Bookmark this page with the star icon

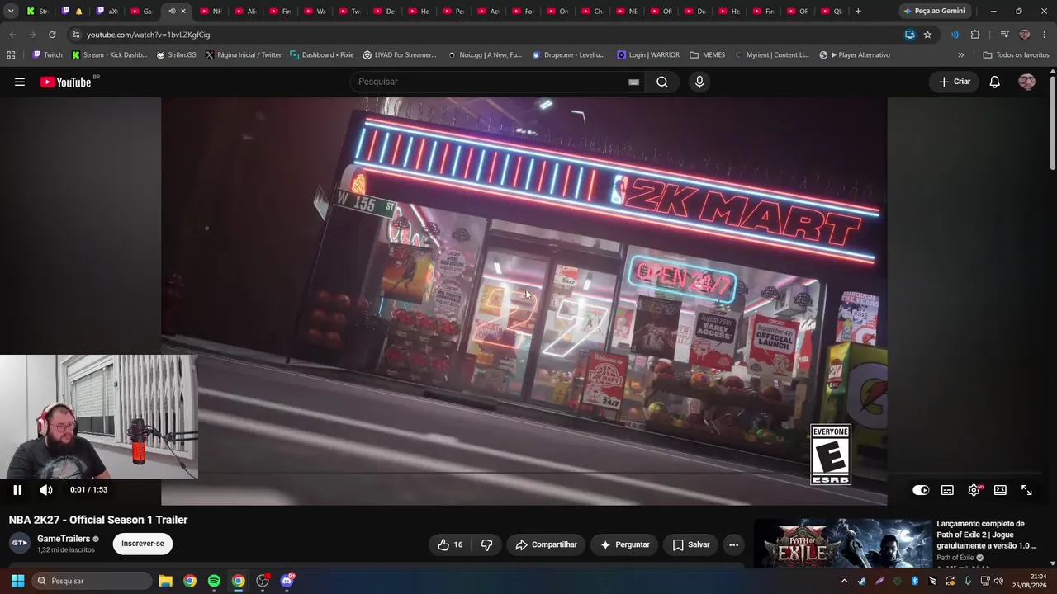coord(927,35)
